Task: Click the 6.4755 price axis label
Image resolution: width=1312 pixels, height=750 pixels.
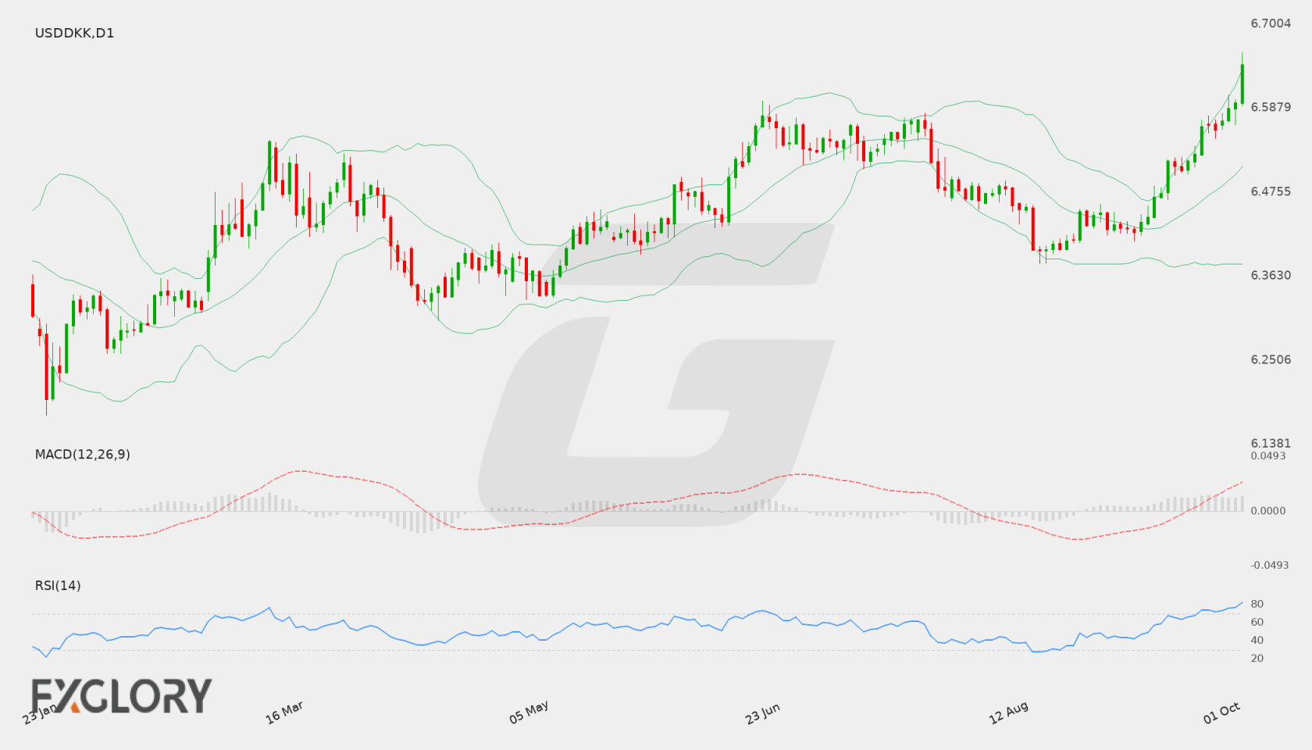Action: 1271,191
